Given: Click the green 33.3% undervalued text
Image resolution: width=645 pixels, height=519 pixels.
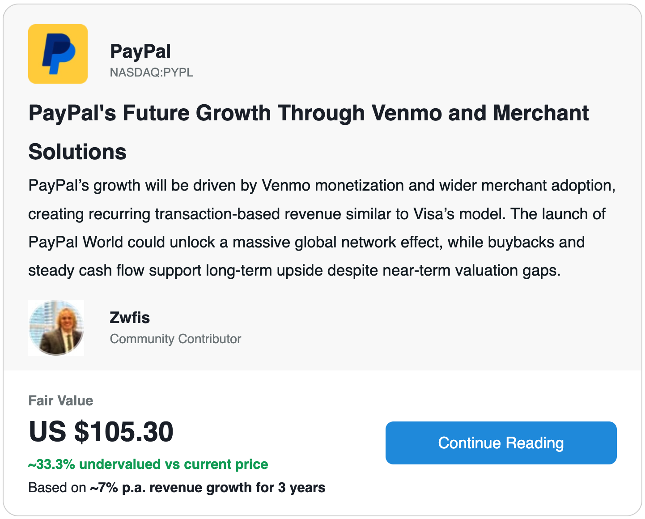Looking at the screenshot, I should pyautogui.click(x=148, y=464).
